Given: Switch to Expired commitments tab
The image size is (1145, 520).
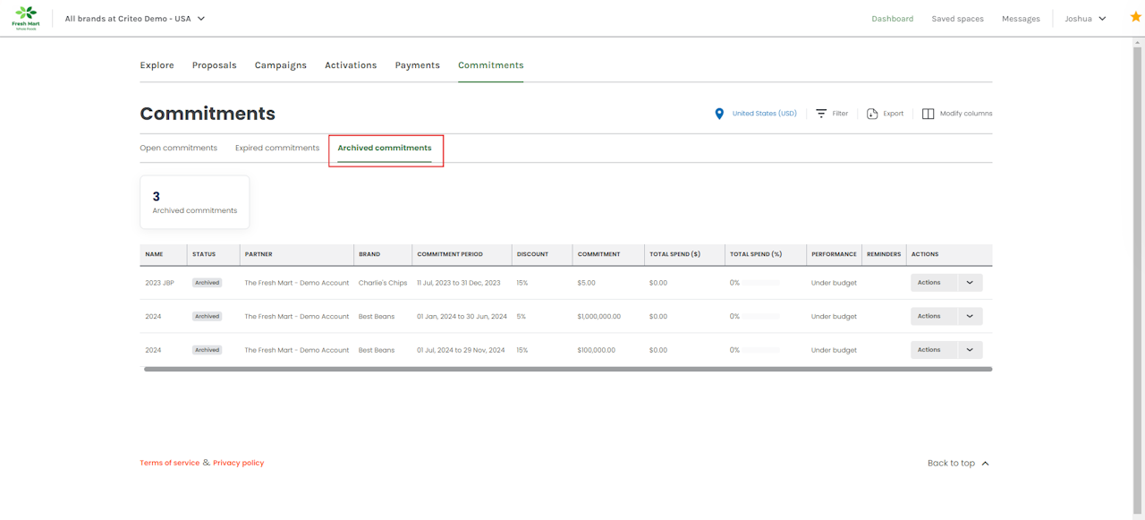Looking at the screenshot, I should (276, 148).
